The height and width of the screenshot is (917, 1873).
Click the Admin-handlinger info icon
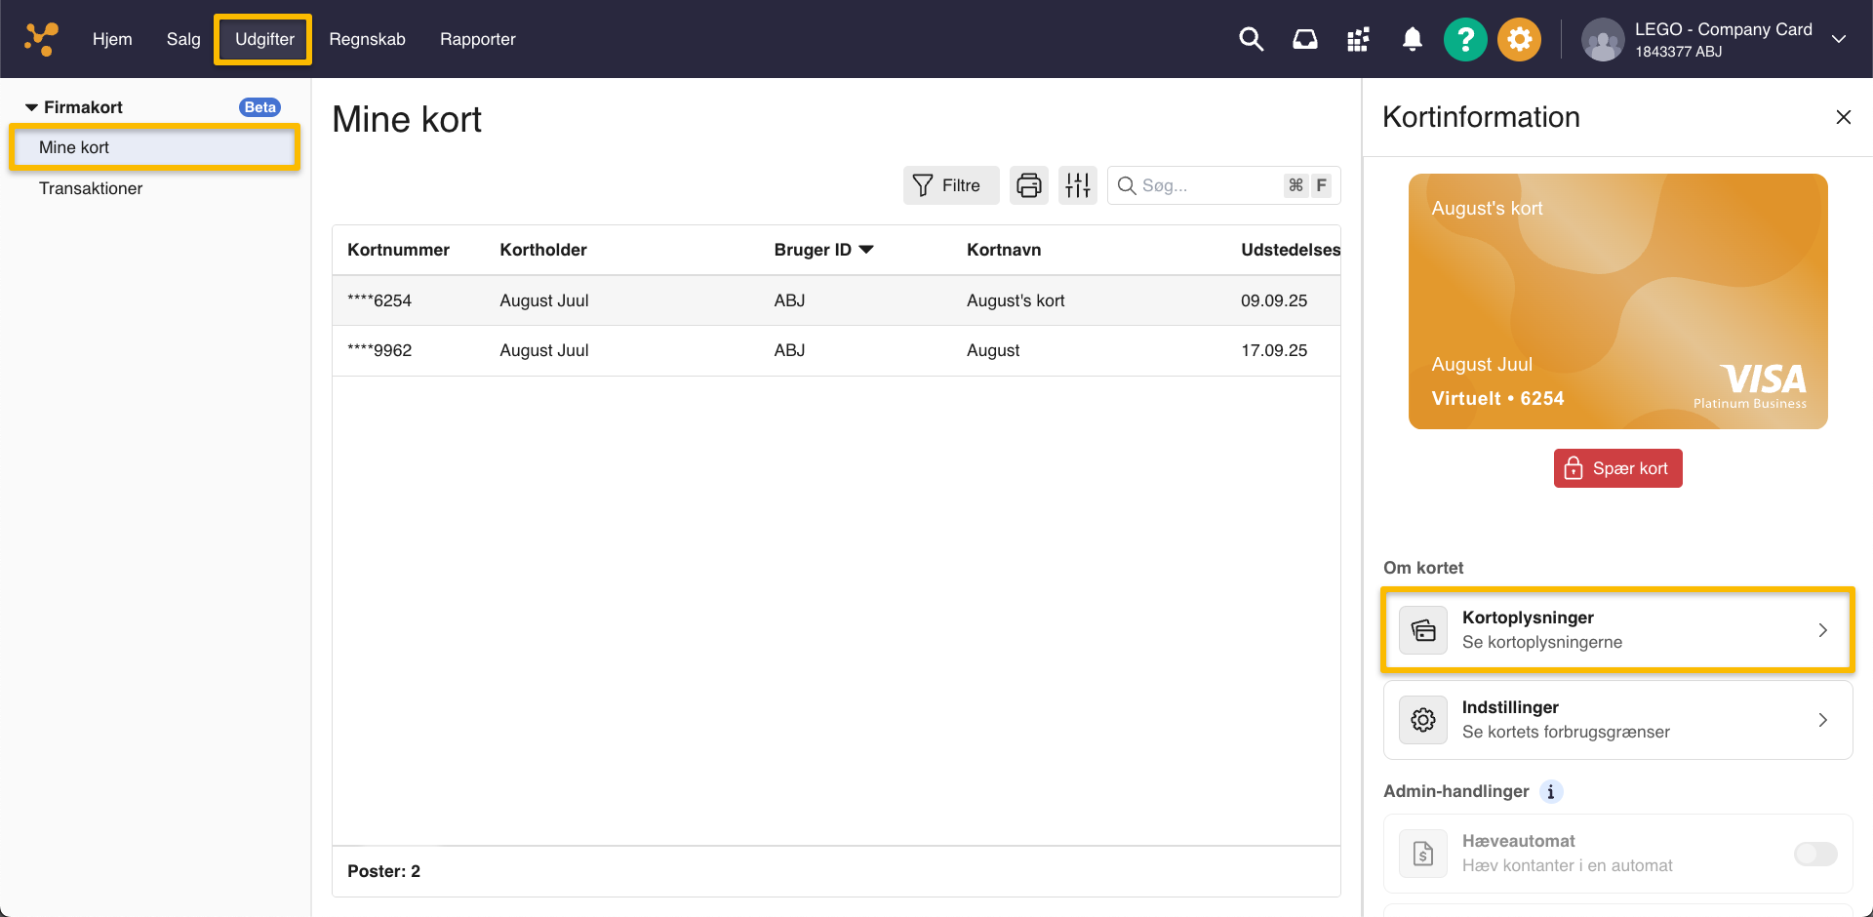click(1550, 792)
